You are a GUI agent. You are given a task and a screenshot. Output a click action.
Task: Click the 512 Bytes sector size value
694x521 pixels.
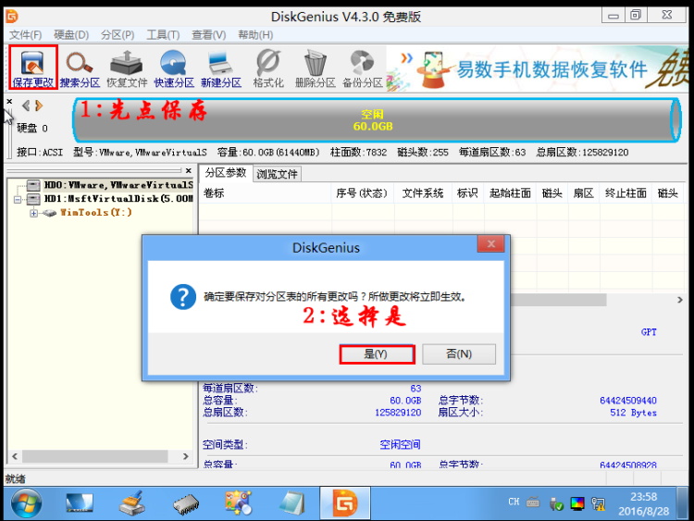pyautogui.click(x=633, y=413)
